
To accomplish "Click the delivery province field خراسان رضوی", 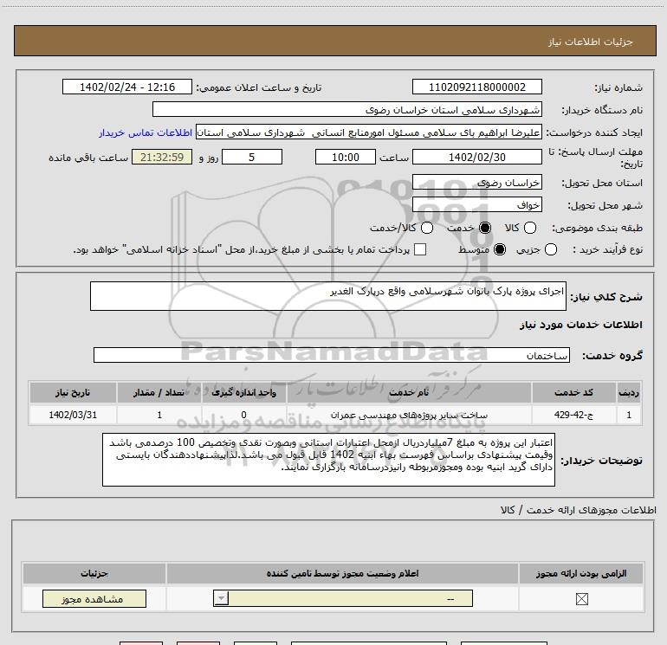I will click(476, 183).
